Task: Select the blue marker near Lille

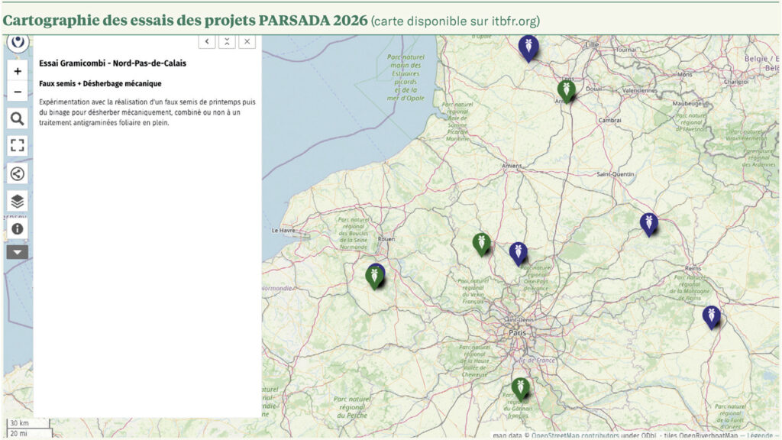Action: pyautogui.click(x=528, y=47)
